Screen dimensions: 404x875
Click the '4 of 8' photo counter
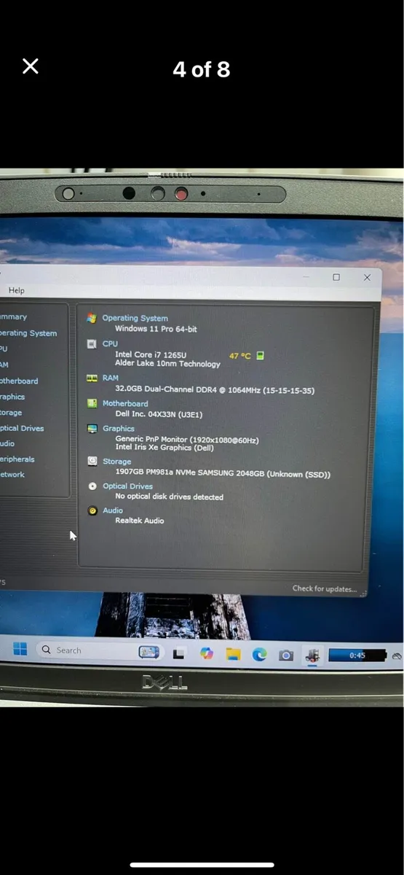[x=202, y=69]
